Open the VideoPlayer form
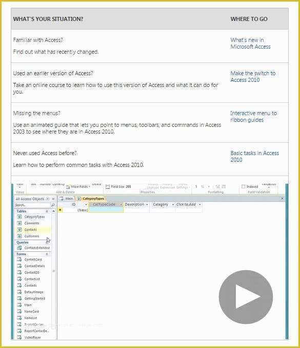Image resolution: width=300 pixels, height=348 pixels. click(33, 337)
